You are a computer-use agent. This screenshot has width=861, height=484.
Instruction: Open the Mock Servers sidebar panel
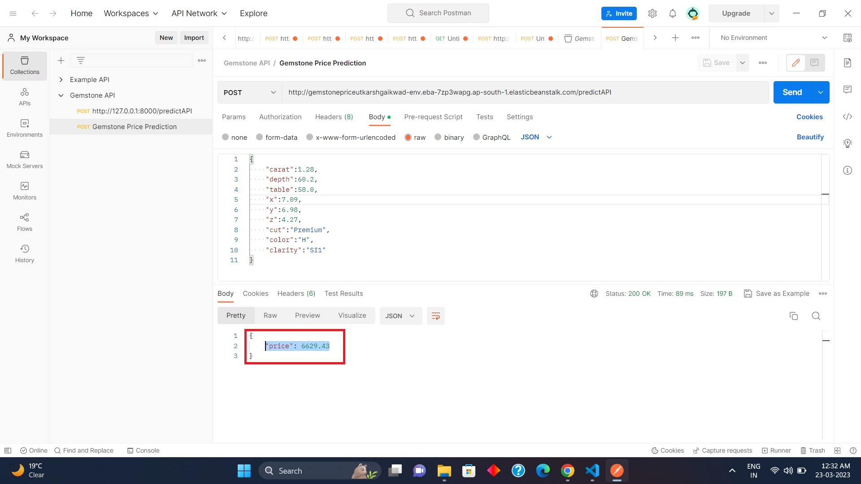(25, 160)
